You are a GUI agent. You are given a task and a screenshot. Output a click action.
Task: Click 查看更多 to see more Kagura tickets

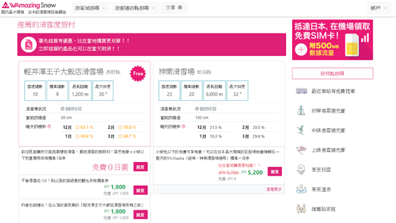[x=274, y=189]
